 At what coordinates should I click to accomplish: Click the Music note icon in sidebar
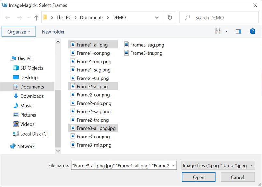click(x=16, y=106)
